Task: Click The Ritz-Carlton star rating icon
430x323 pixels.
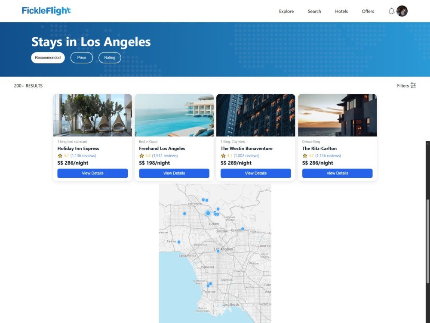Action: 305,156
